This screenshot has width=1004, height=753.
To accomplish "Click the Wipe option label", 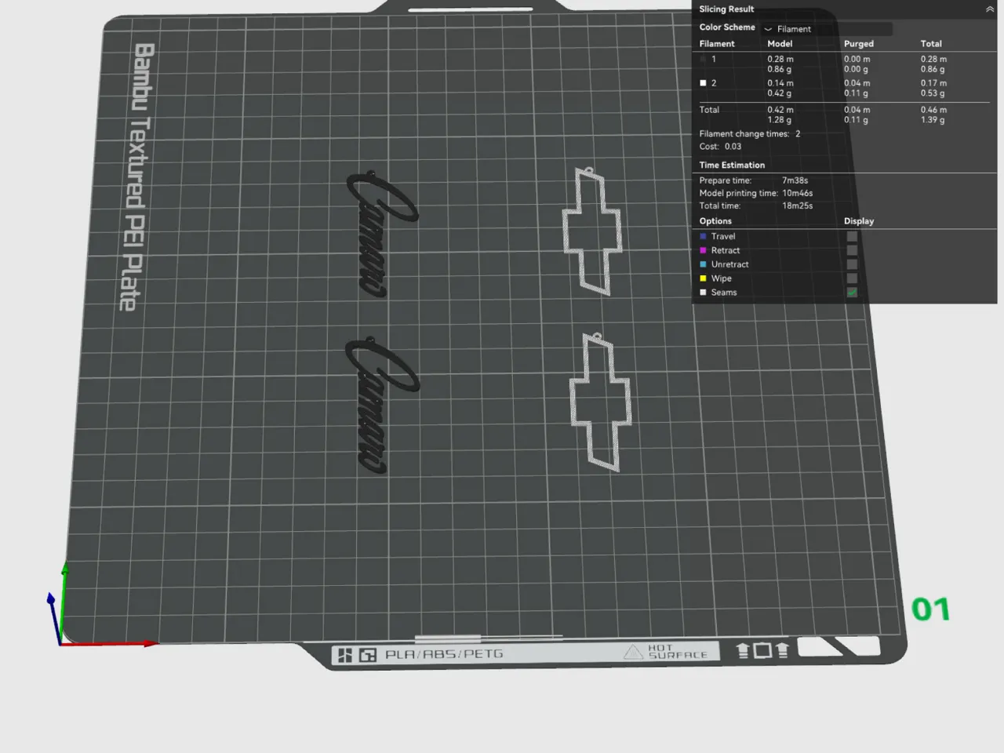I will point(721,278).
